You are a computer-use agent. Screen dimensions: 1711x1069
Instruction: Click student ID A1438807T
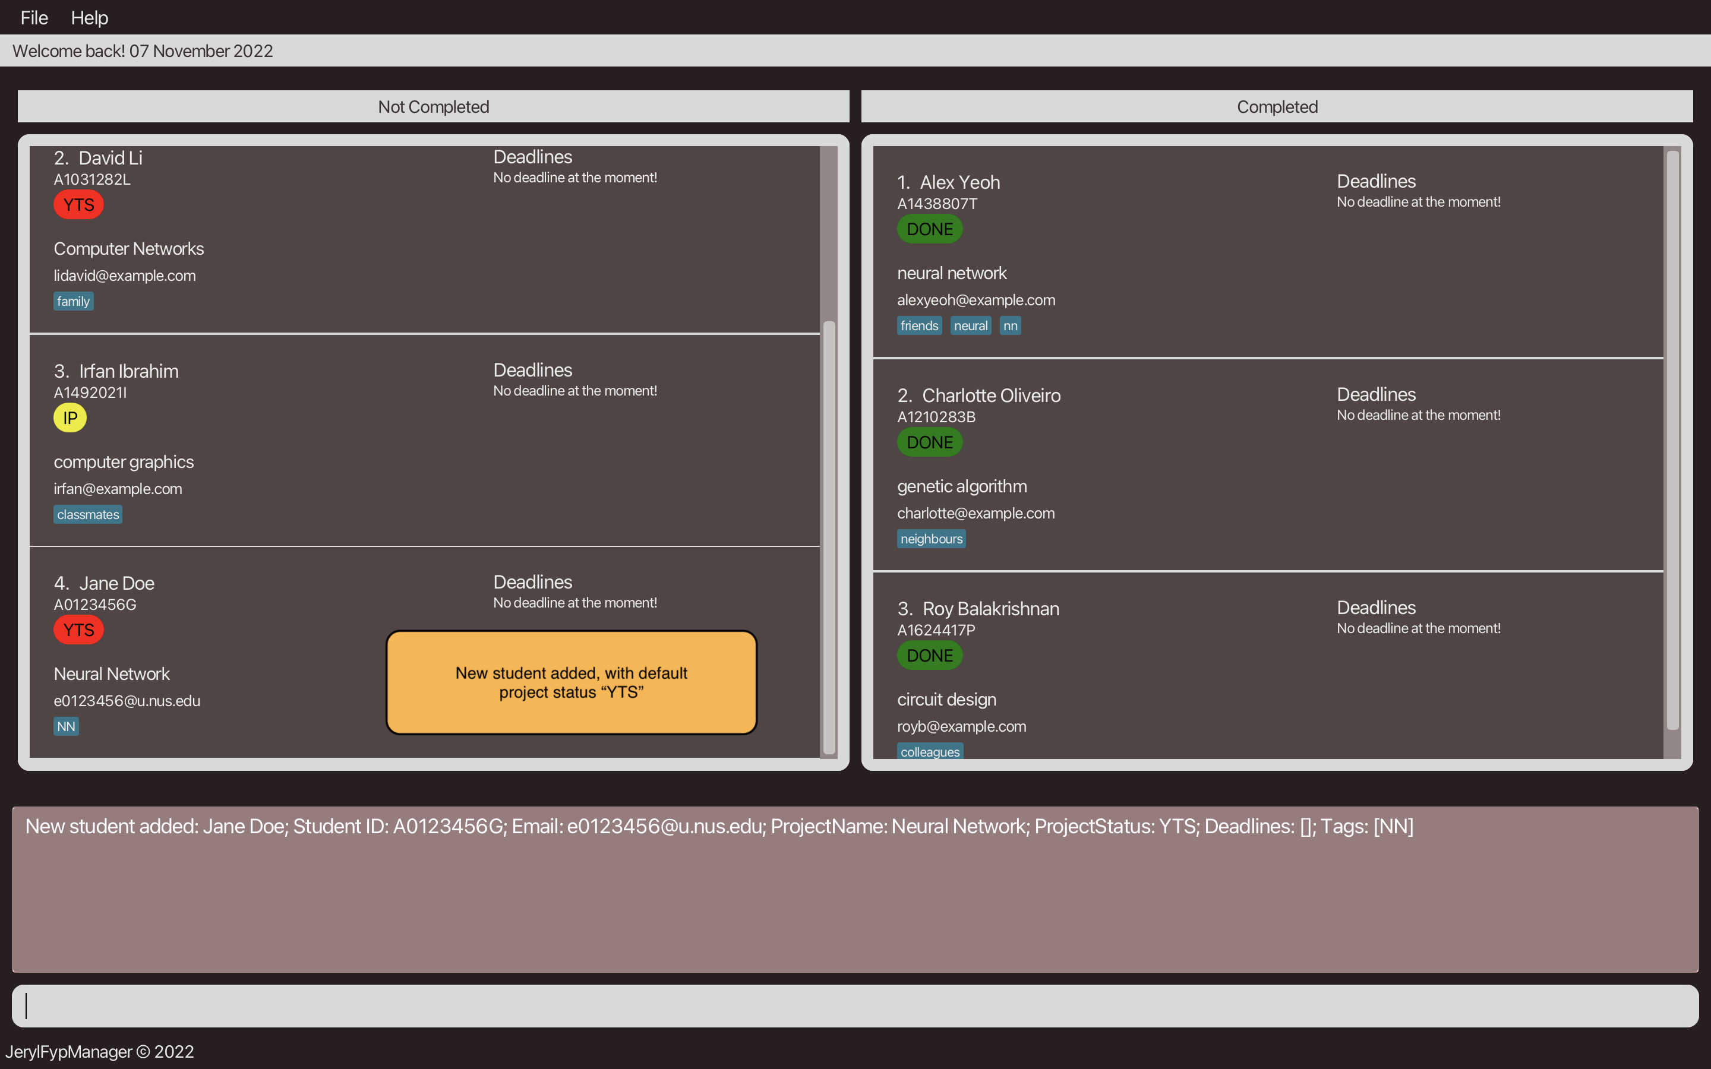tap(937, 204)
